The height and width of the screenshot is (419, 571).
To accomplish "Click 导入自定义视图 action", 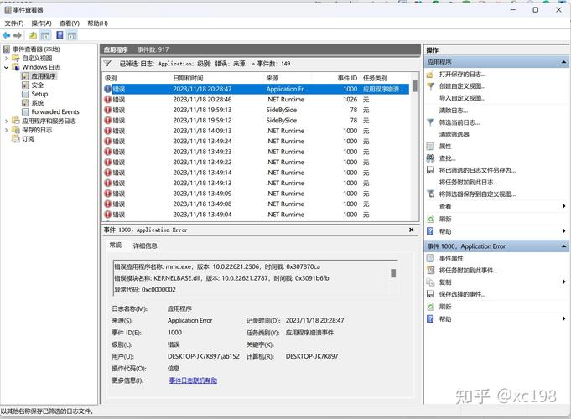I will (462, 98).
